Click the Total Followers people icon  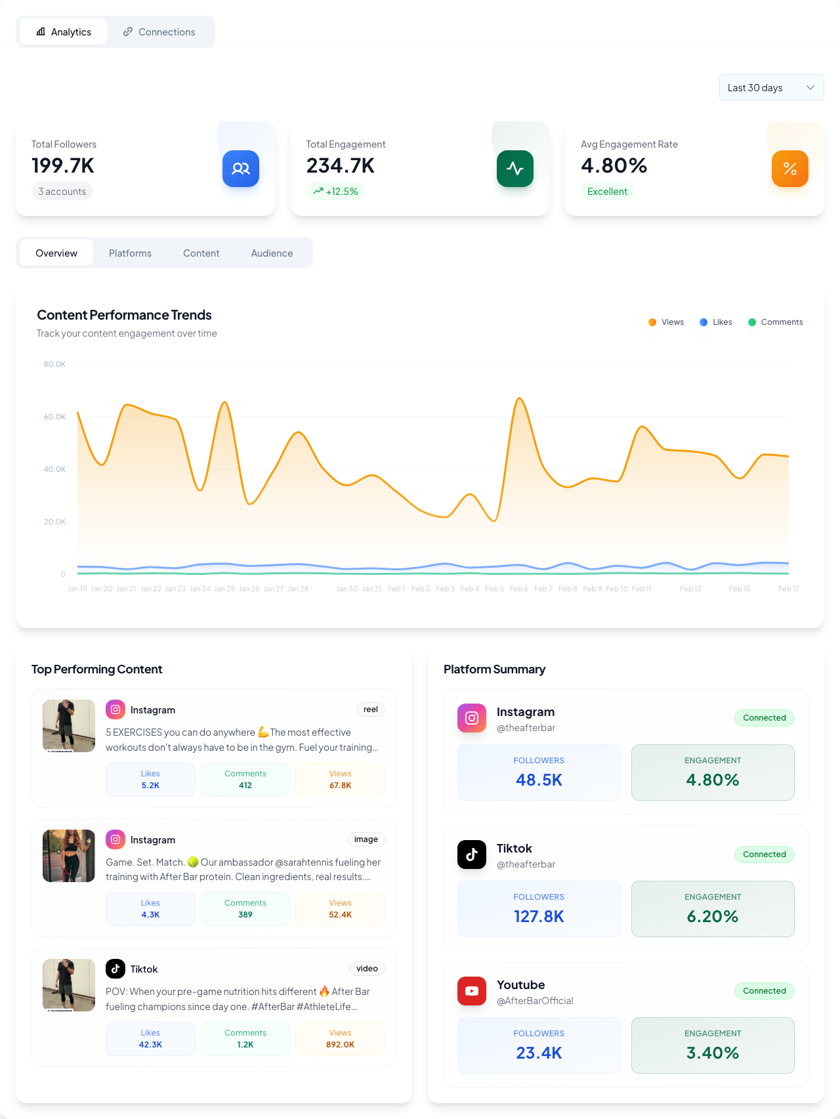click(x=241, y=169)
